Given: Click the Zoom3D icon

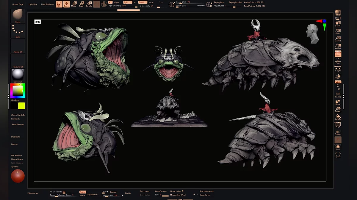Looking at the screenshot, I should (338, 110).
